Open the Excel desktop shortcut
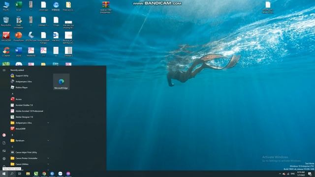The width and height of the screenshot is (315, 177). 19,6
